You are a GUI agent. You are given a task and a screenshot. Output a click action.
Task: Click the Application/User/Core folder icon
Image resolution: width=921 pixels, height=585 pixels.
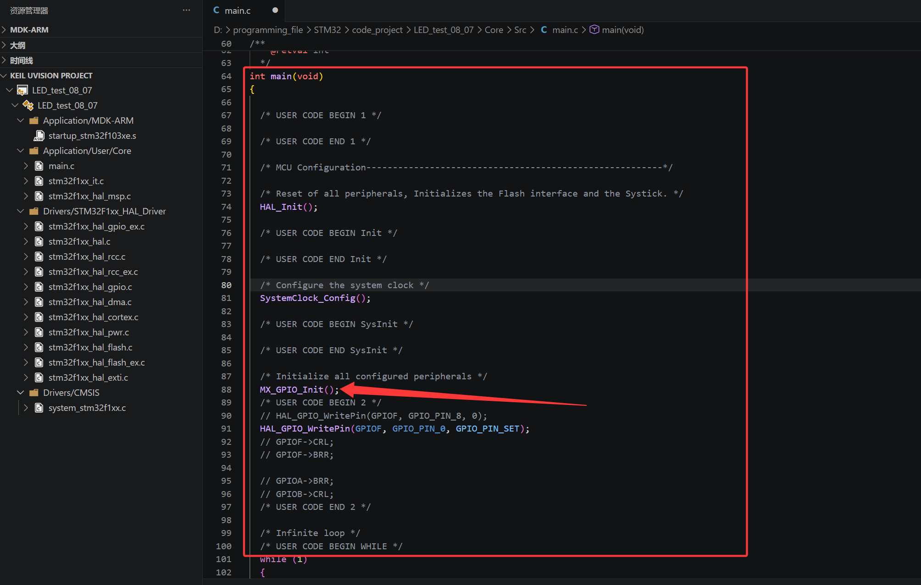tap(33, 151)
